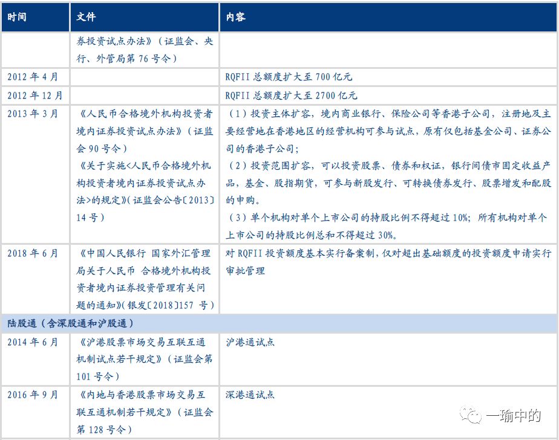
Task: Click the line starting （2）投资范围扩容
Action: tap(388, 166)
